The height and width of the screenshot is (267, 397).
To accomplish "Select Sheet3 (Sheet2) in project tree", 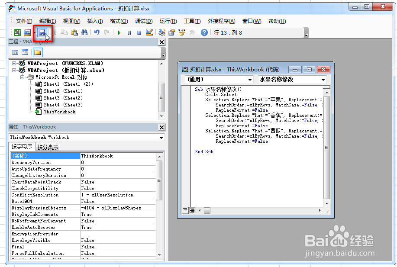I will [x=63, y=98].
